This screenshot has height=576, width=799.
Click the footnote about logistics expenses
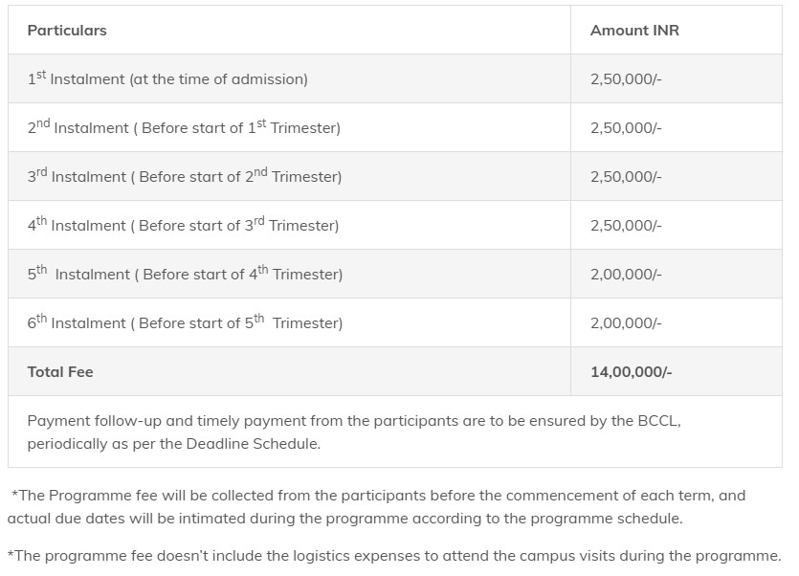[393, 555]
